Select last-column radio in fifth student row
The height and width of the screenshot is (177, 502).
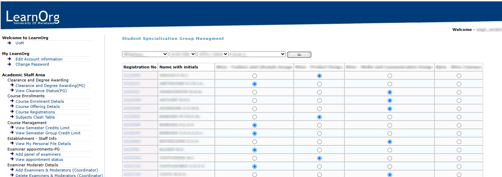459,109
